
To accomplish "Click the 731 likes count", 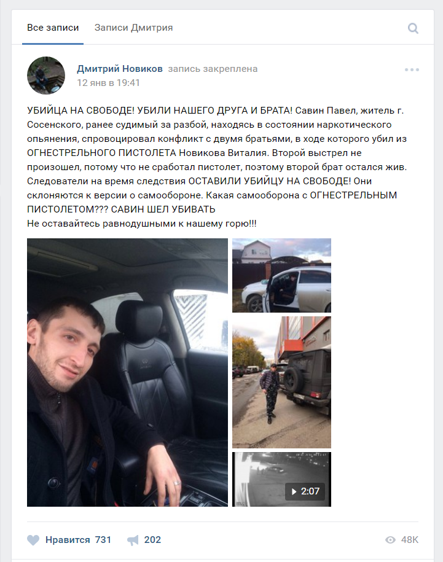I will [x=103, y=540].
